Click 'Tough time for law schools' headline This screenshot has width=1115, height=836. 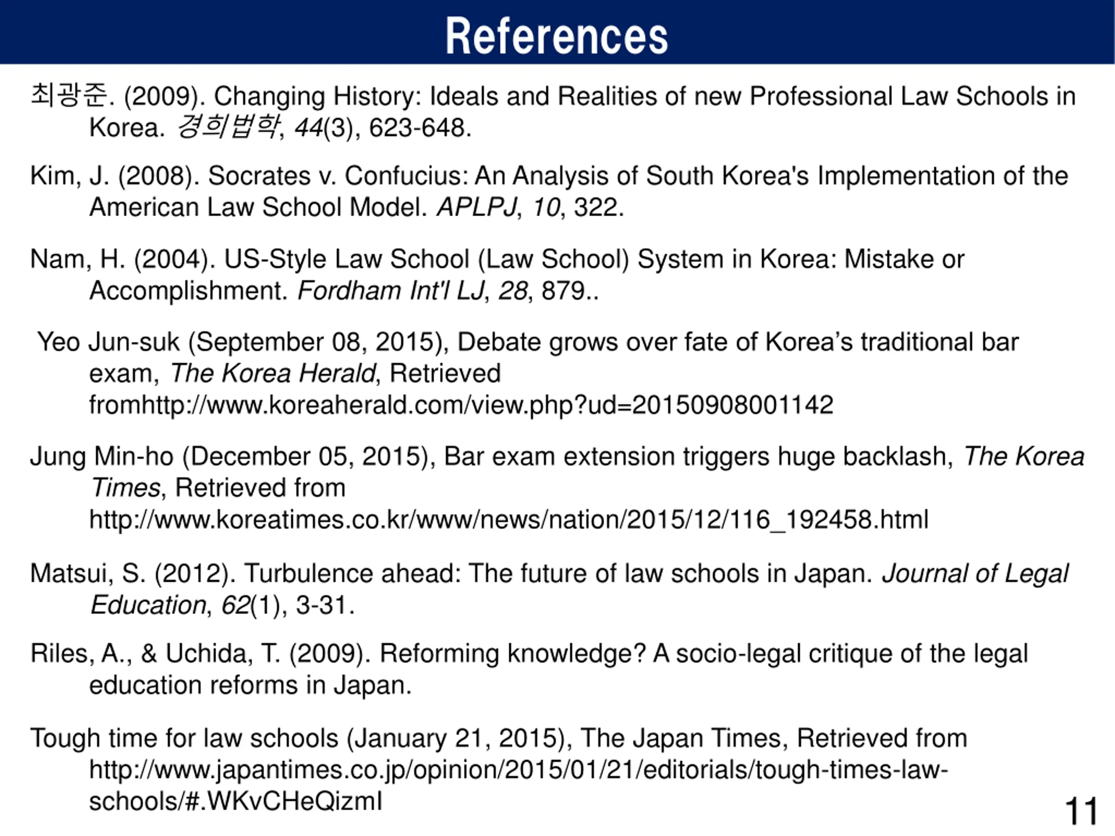184,739
